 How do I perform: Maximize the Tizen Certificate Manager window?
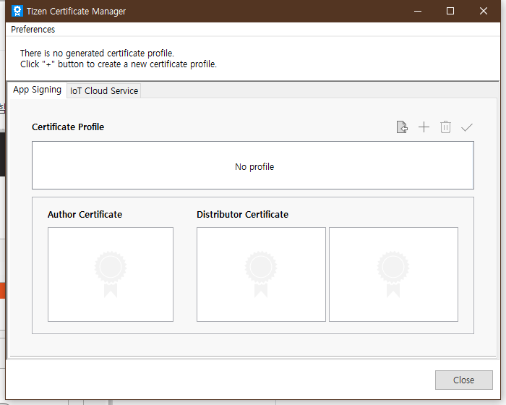(450, 11)
